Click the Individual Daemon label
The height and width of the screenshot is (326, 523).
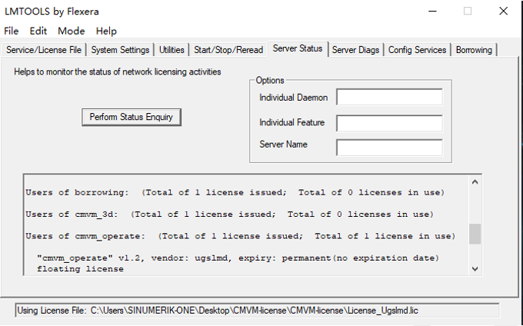[x=294, y=98]
